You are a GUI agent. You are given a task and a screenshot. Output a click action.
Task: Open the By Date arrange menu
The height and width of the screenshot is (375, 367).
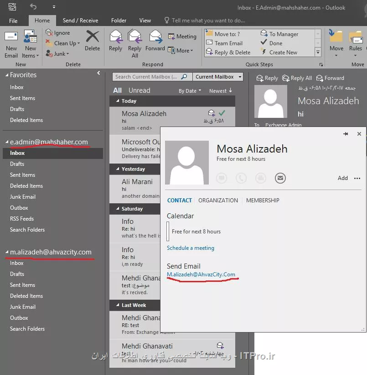190,91
